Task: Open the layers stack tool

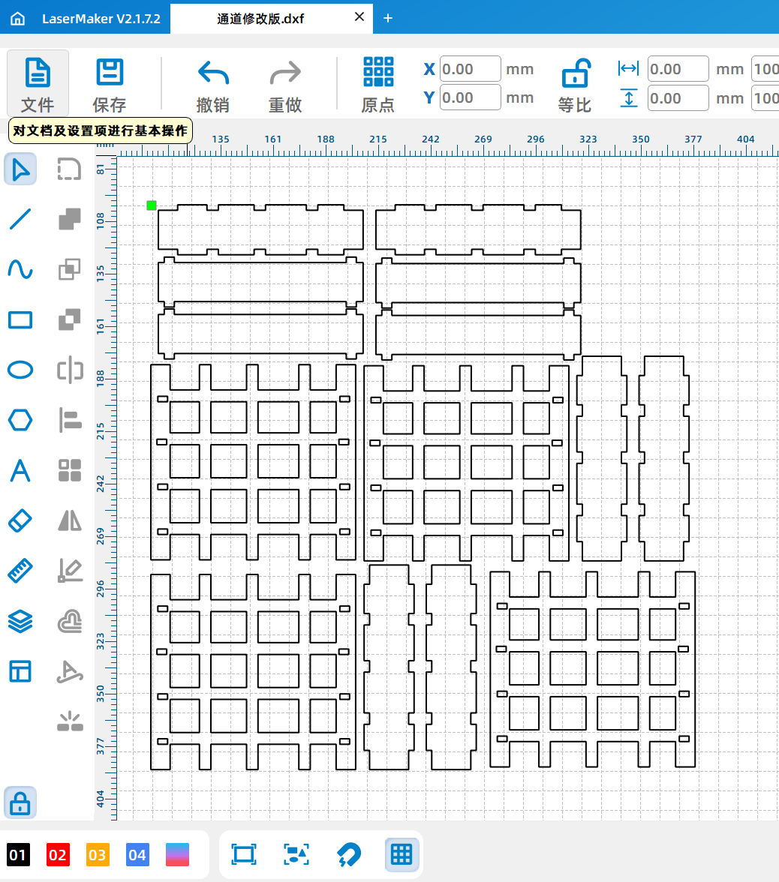Action: (20, 621)
